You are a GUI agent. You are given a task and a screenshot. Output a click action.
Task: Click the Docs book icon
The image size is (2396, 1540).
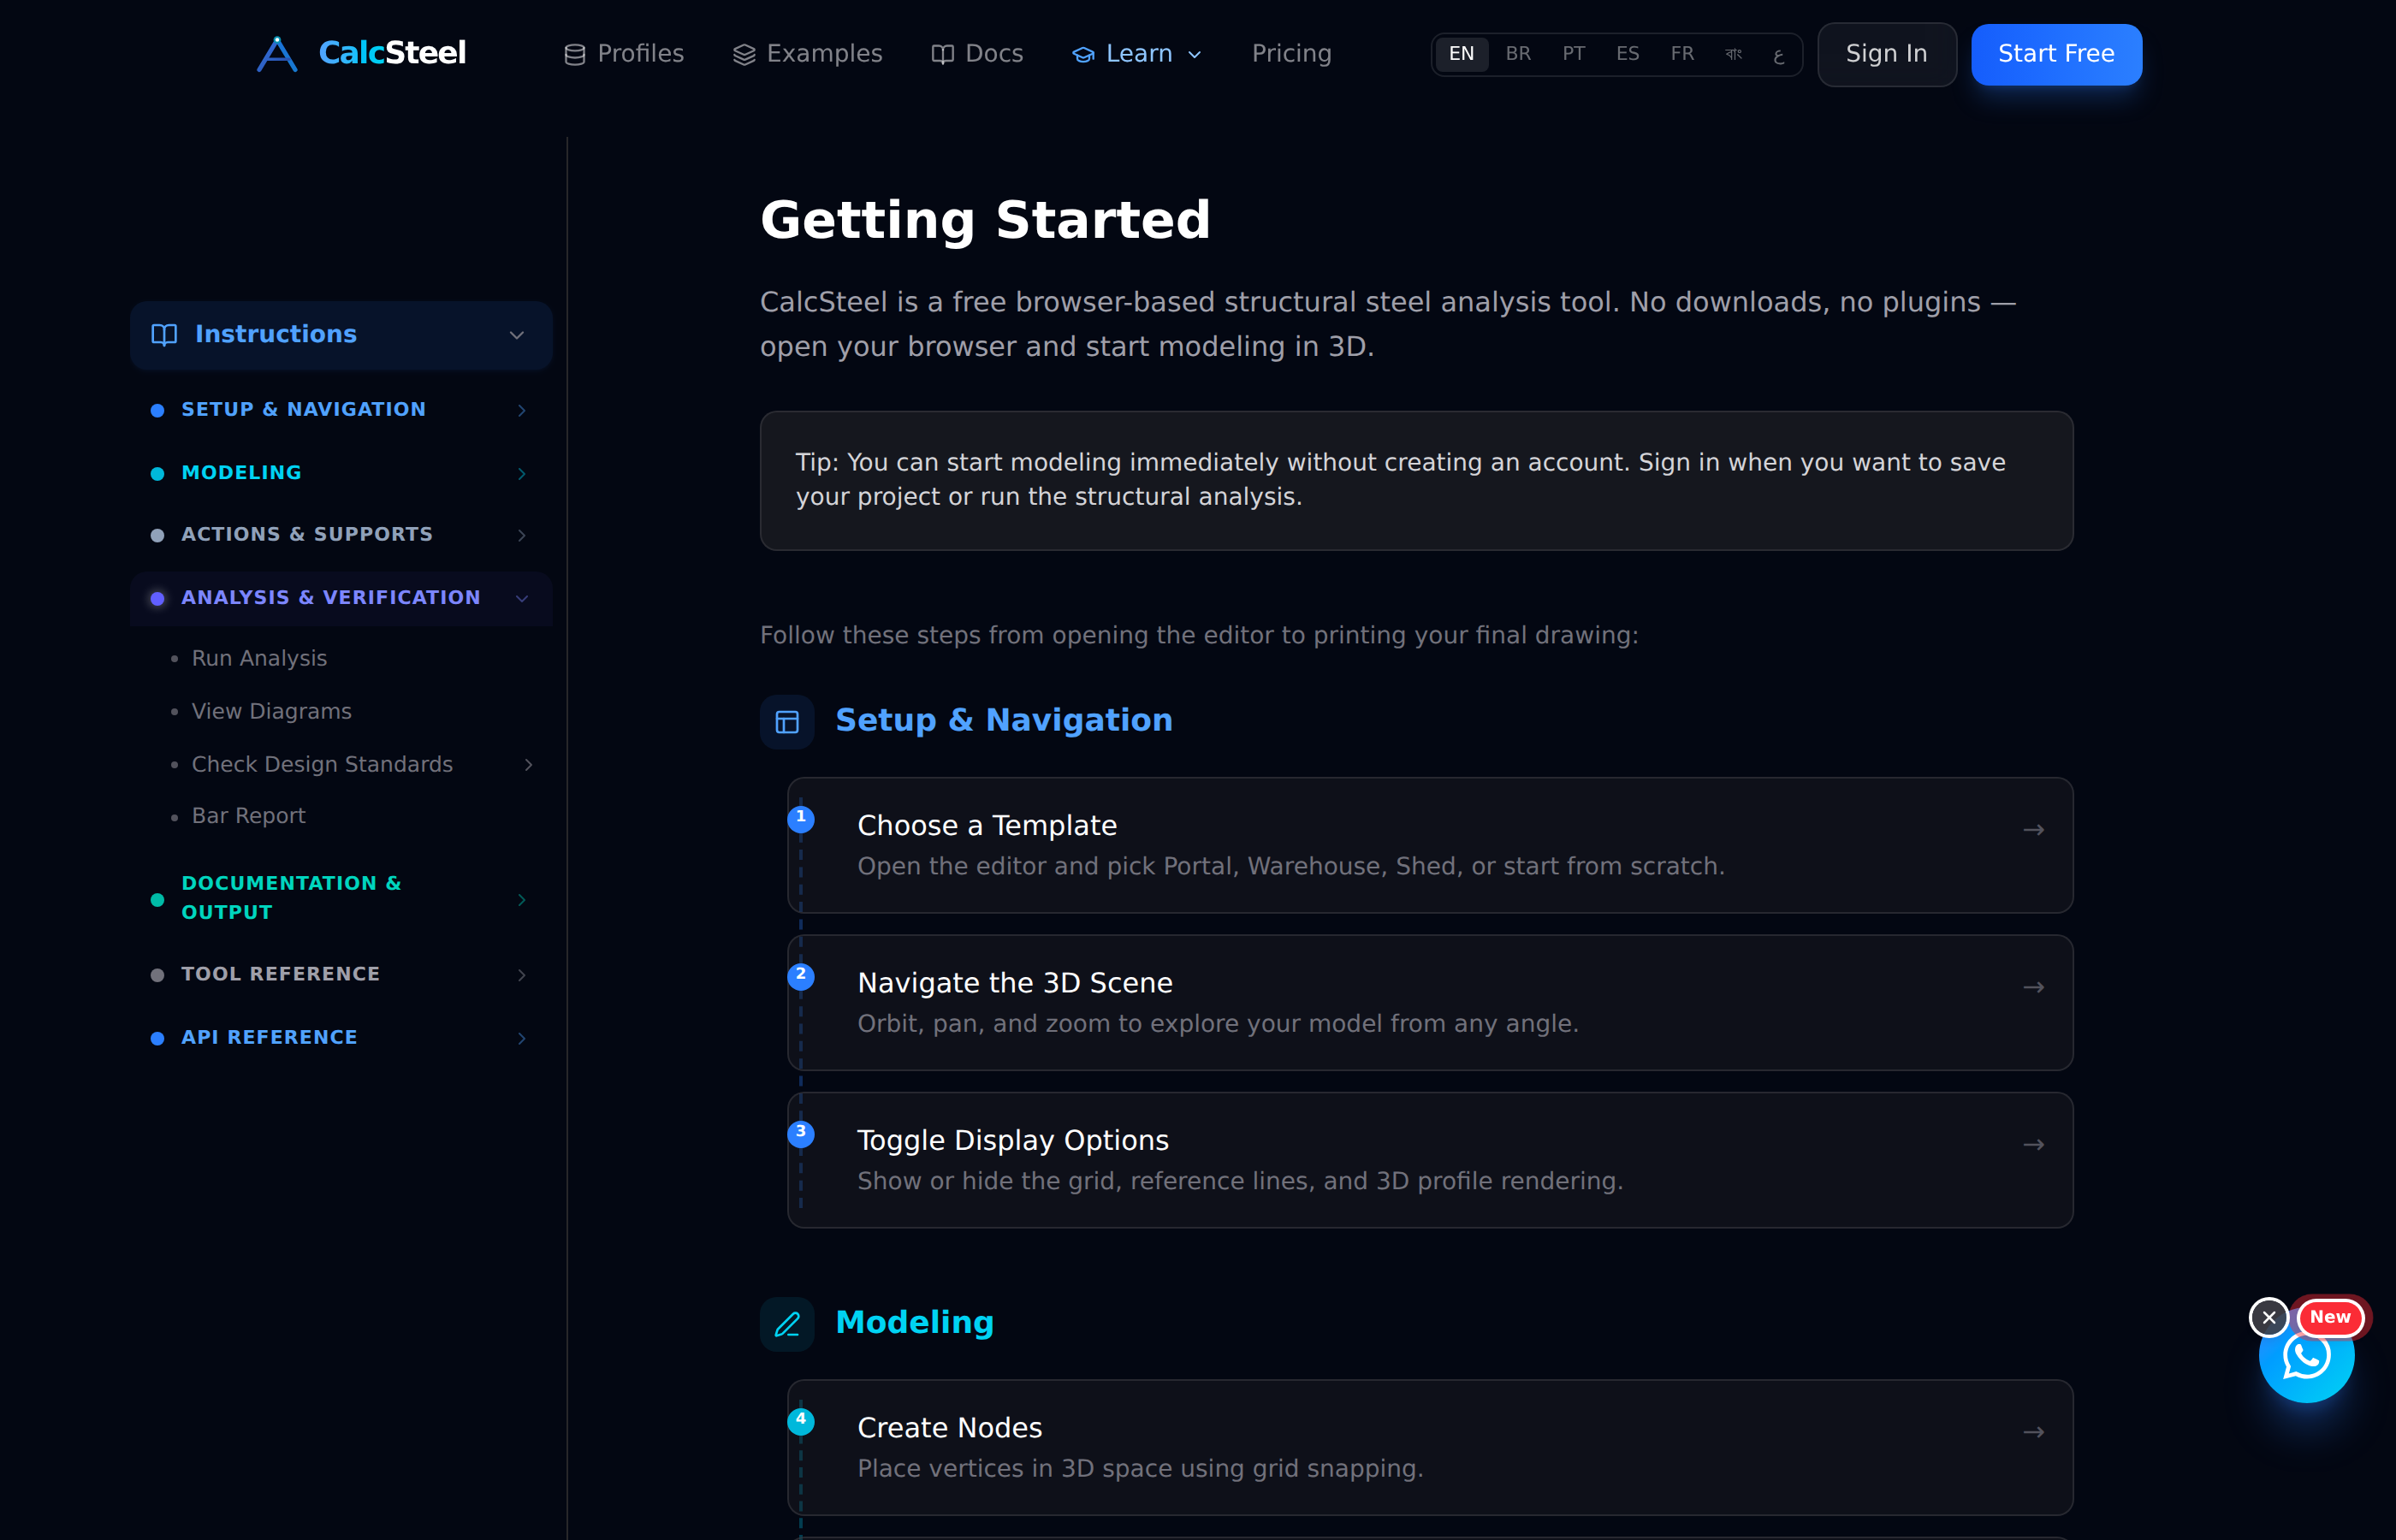click(942, 55)
